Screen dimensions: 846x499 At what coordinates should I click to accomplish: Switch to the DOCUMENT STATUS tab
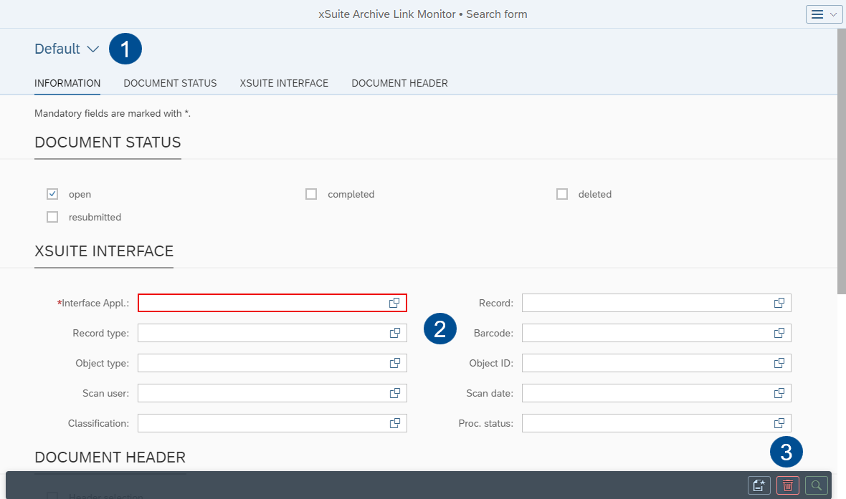click(x=170, y=83)
